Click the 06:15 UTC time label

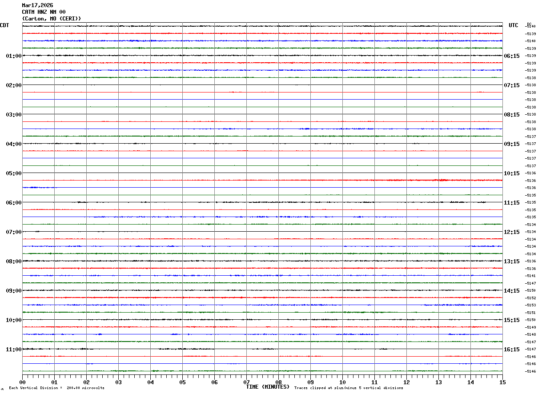511,56
